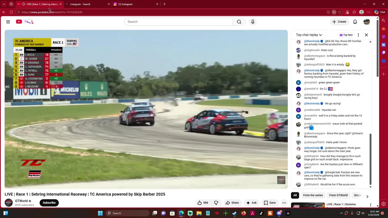
Task: Open the Windows Start menu
Action: pyautogui.click(x=100, y=213)
